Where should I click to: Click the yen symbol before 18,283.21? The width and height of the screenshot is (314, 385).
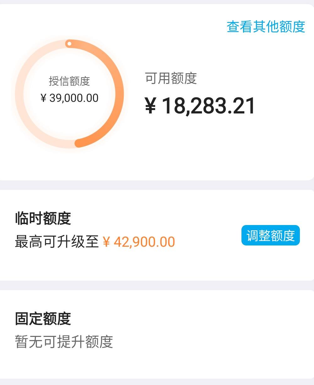pyautogui.click(x=150, y=106)
